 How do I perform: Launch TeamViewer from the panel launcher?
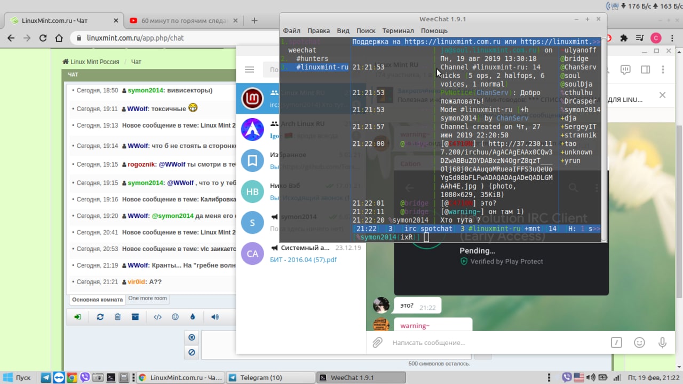[59, 378]
